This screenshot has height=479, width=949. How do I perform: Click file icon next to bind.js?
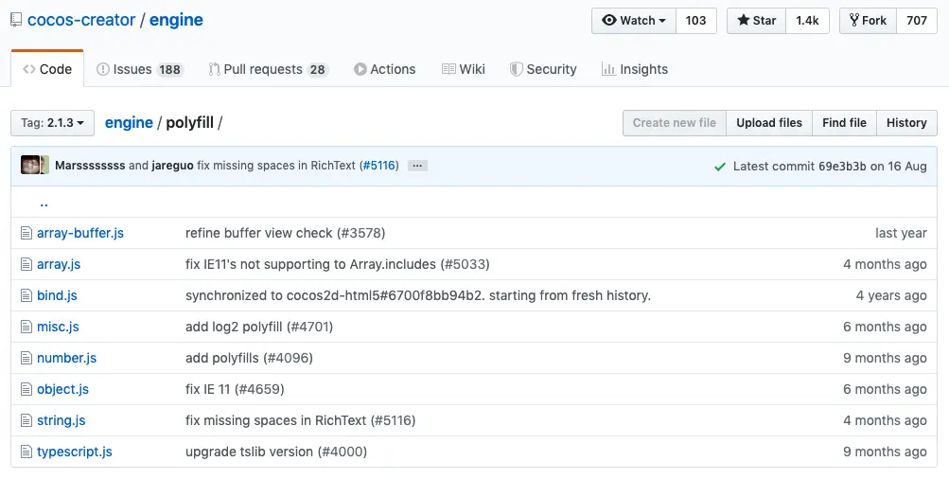pos(26,295)
